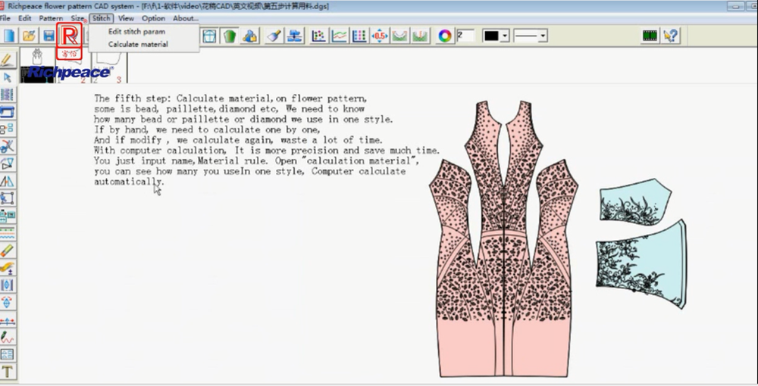Select the Text tool at bottom of left toolbar
758x386 pixels.
click(x=8, y=372)
